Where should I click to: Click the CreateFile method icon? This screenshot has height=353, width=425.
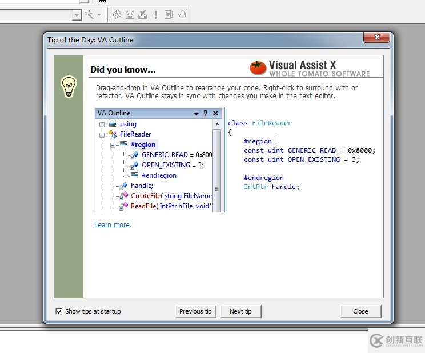coord(123,196)
